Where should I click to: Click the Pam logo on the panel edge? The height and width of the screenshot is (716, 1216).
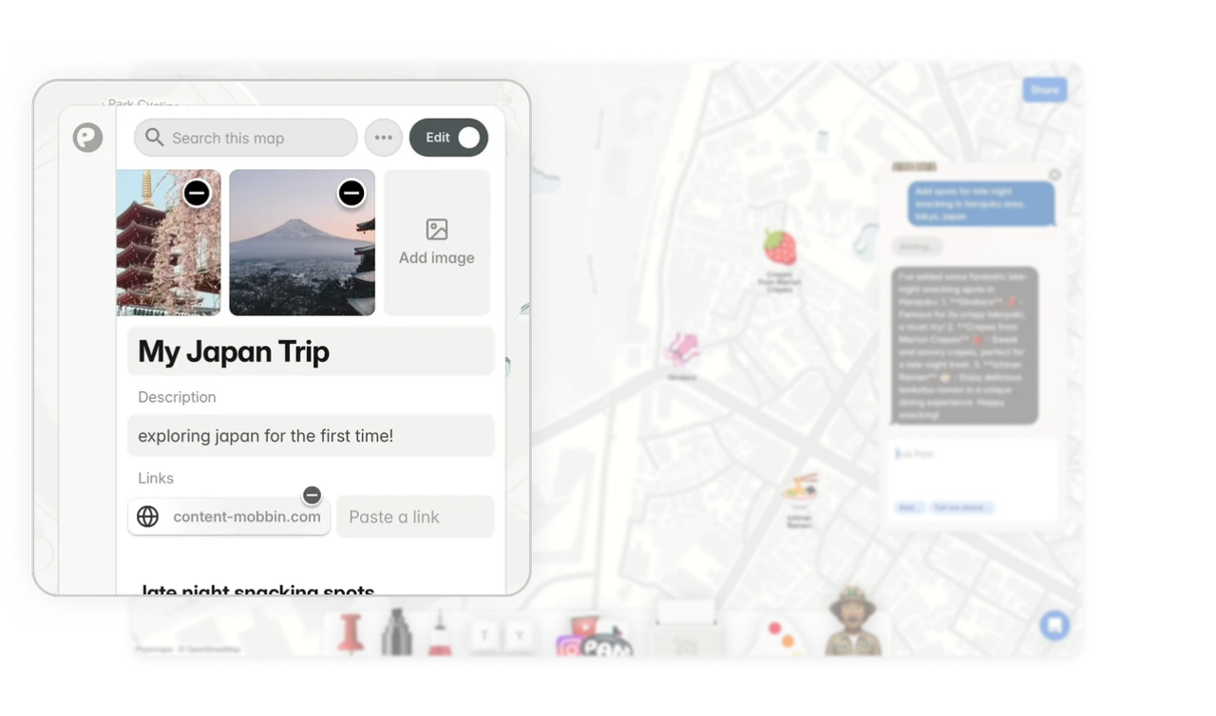pos(87,137)
